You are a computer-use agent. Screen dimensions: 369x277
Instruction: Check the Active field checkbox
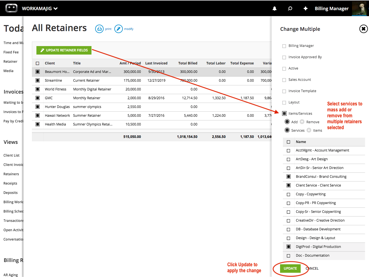tap(284, 69)
